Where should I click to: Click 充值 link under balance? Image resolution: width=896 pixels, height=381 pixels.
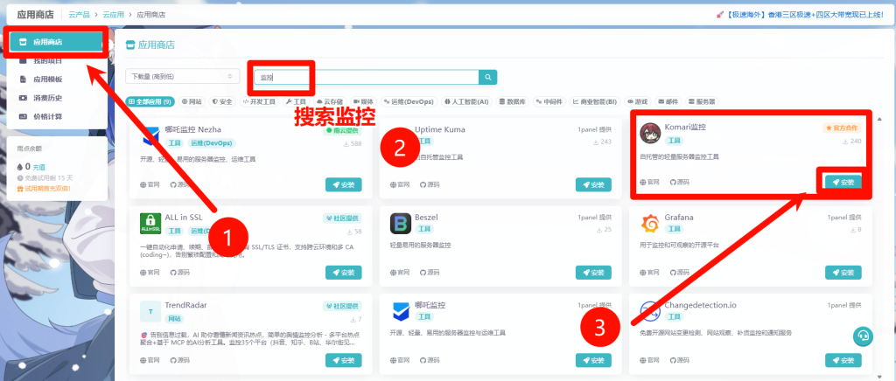point(39,166)
